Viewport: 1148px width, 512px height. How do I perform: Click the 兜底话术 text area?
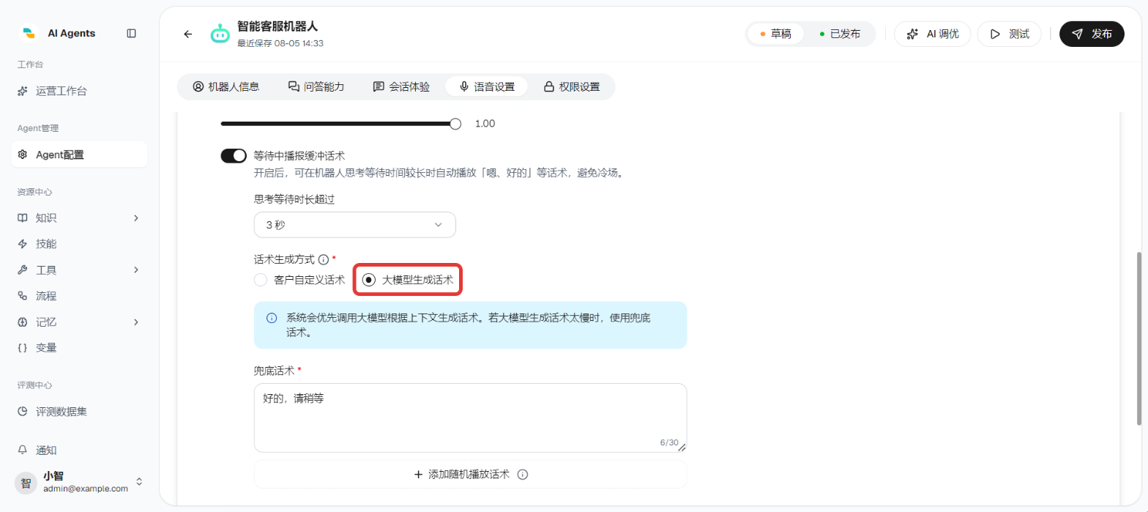[470, 418]
